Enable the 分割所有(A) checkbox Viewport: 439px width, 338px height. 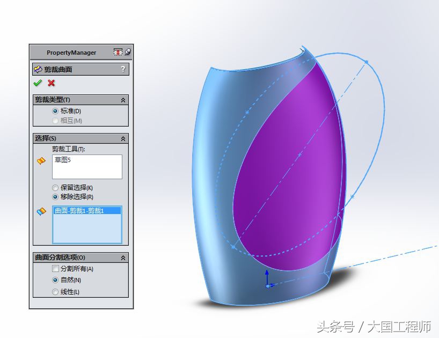(55, 269)
